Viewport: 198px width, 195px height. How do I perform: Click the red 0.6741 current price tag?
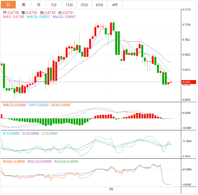(189, 82)
